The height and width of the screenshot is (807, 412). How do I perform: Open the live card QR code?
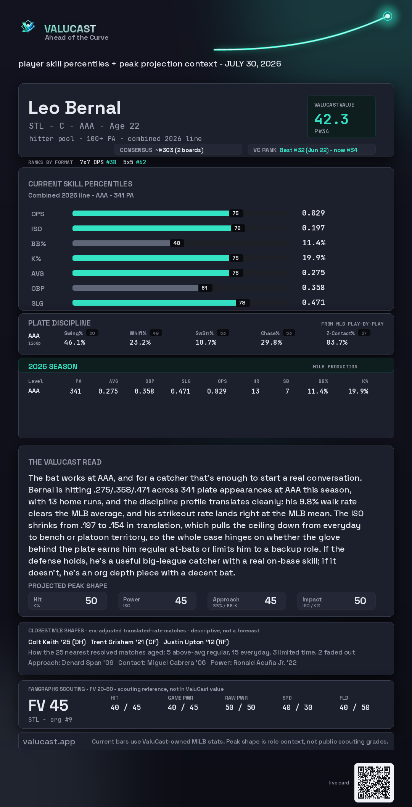click(x=374, y=783)
